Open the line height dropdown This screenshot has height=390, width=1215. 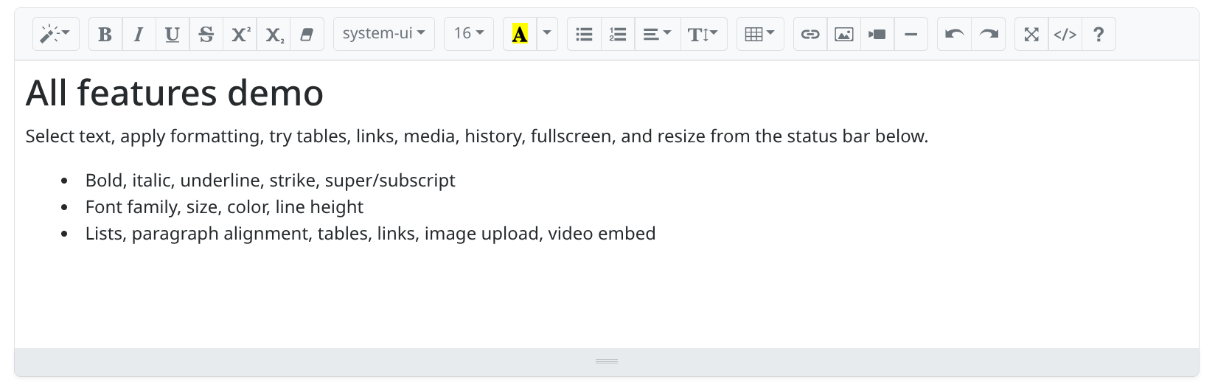[703, 34]
